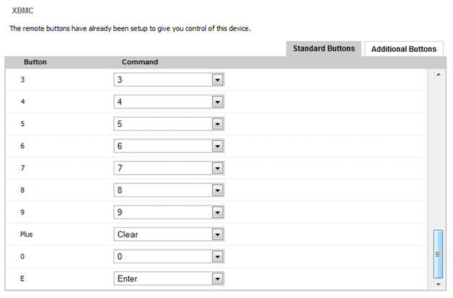Expand the command dropdown for button 0
The width and height of the screenshot is (453, 298).
pyautogui.click(x=217, y=256)
